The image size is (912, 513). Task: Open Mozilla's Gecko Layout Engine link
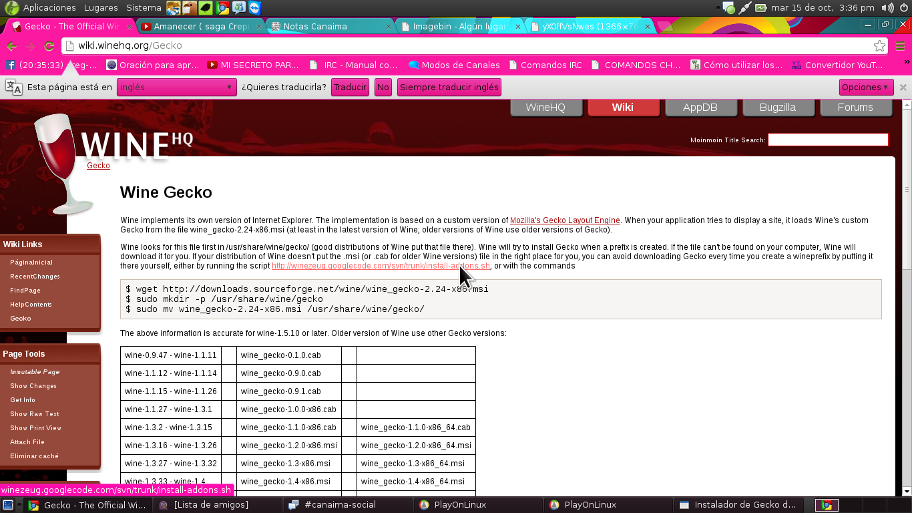[x=565, y=220]
